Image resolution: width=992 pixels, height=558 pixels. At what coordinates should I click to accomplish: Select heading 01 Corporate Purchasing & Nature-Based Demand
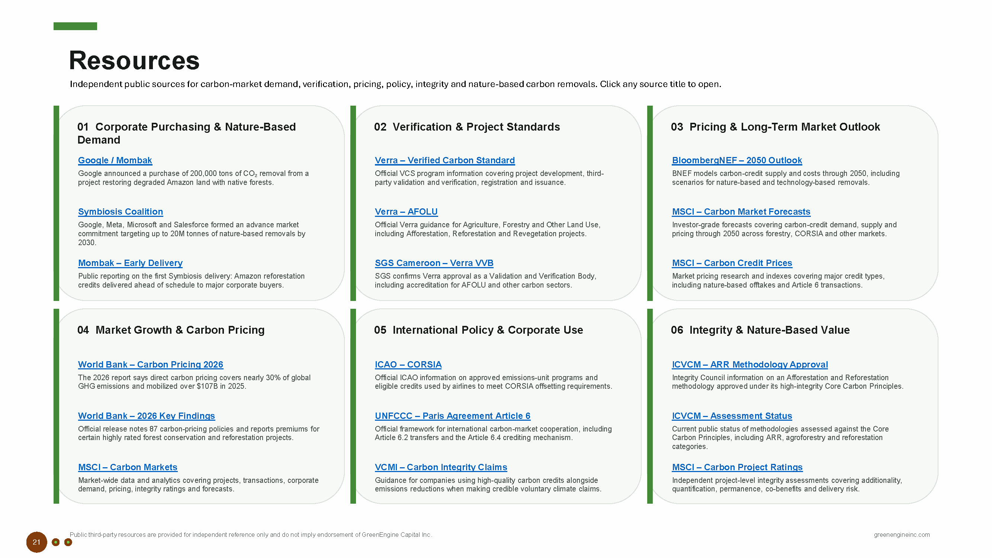[x=186, y=133]
